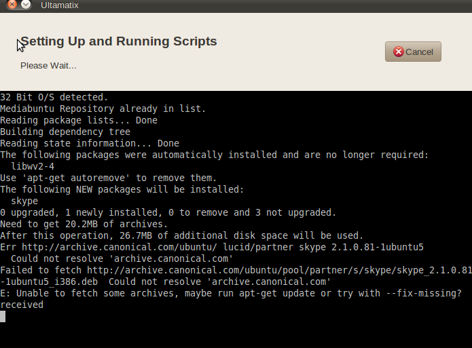Click the 'Building dependency tree' line
This screenshot has width=472, height=348.
tap(65, 132)
